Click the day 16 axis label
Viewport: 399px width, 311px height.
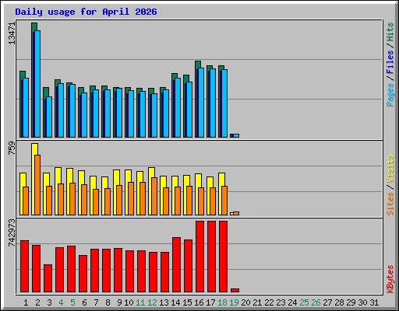(x=199, y=302)
